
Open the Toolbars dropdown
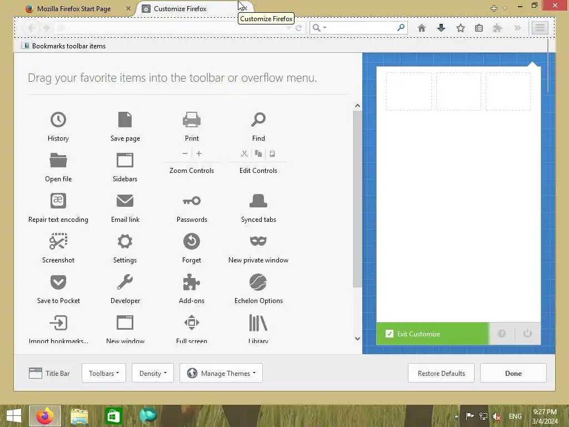tap(104, 373)
